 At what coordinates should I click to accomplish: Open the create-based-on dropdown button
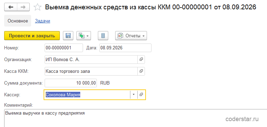(x=84, y=36)
